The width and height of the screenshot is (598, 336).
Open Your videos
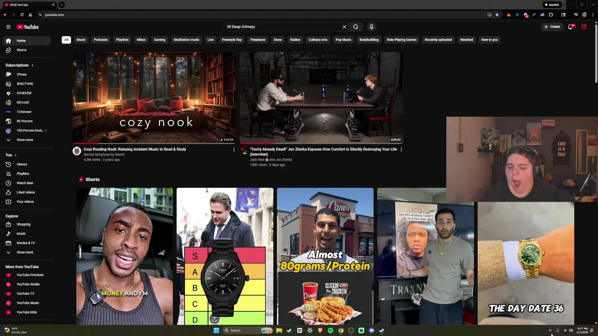26,202
